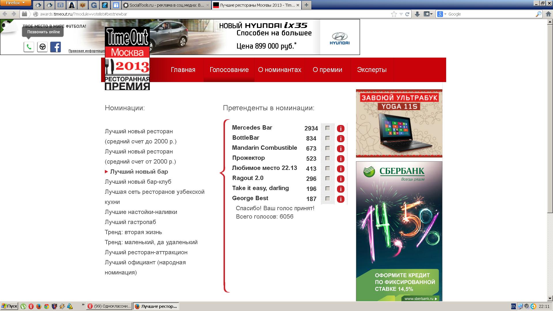This screenshot has width=553, height=311.
Task: Open info for Mercedes Bar
Action: point(341,128)
